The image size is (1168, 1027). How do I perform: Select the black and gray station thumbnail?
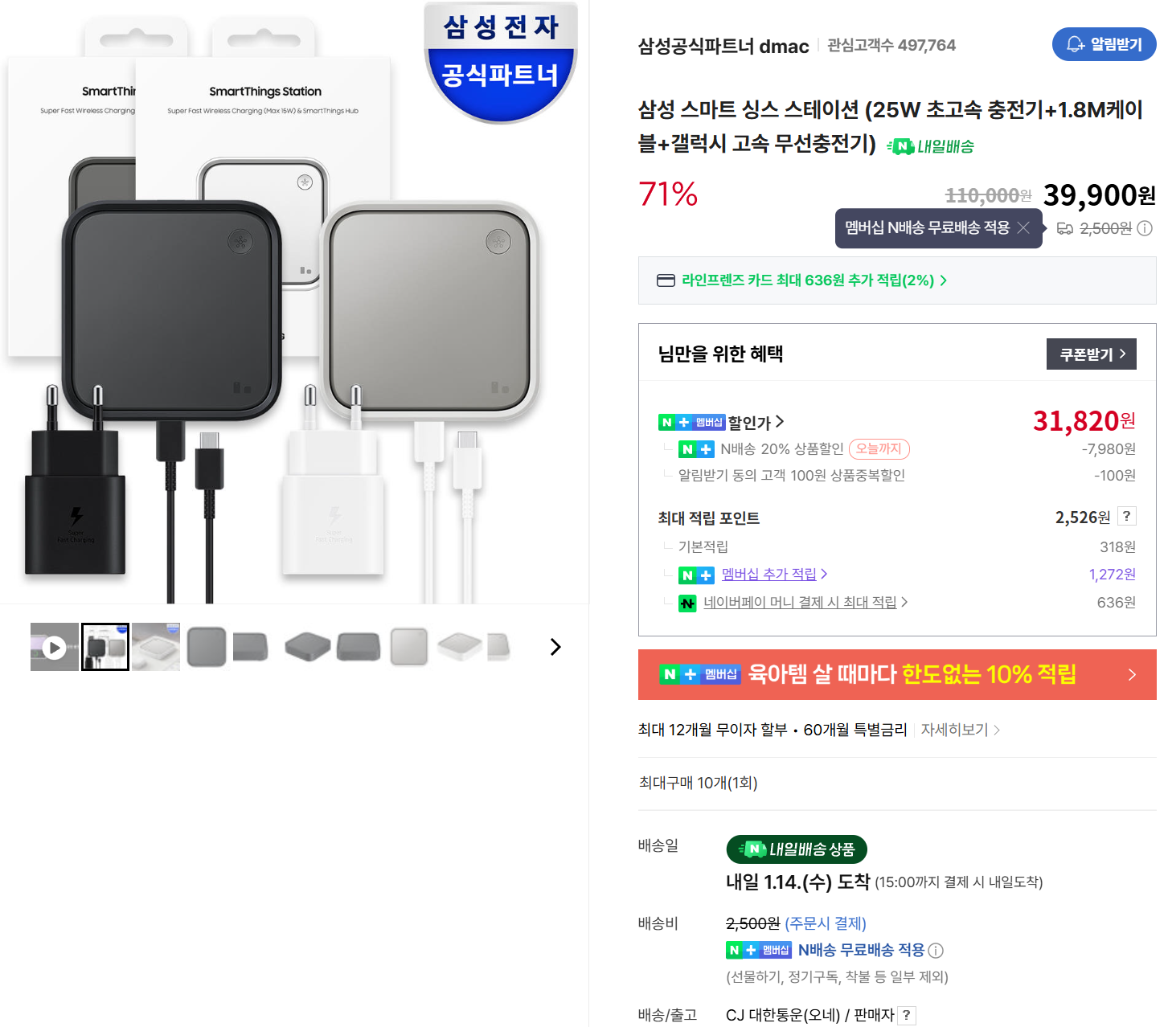[x=105, y=647]
